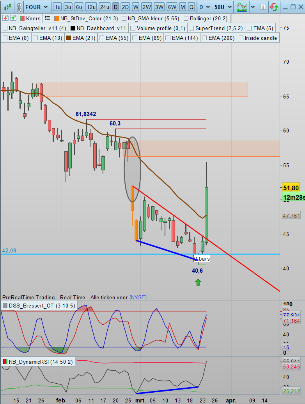Click the 61,6342 price label
The height and width of the screenshot is (404, 305).
86,114
